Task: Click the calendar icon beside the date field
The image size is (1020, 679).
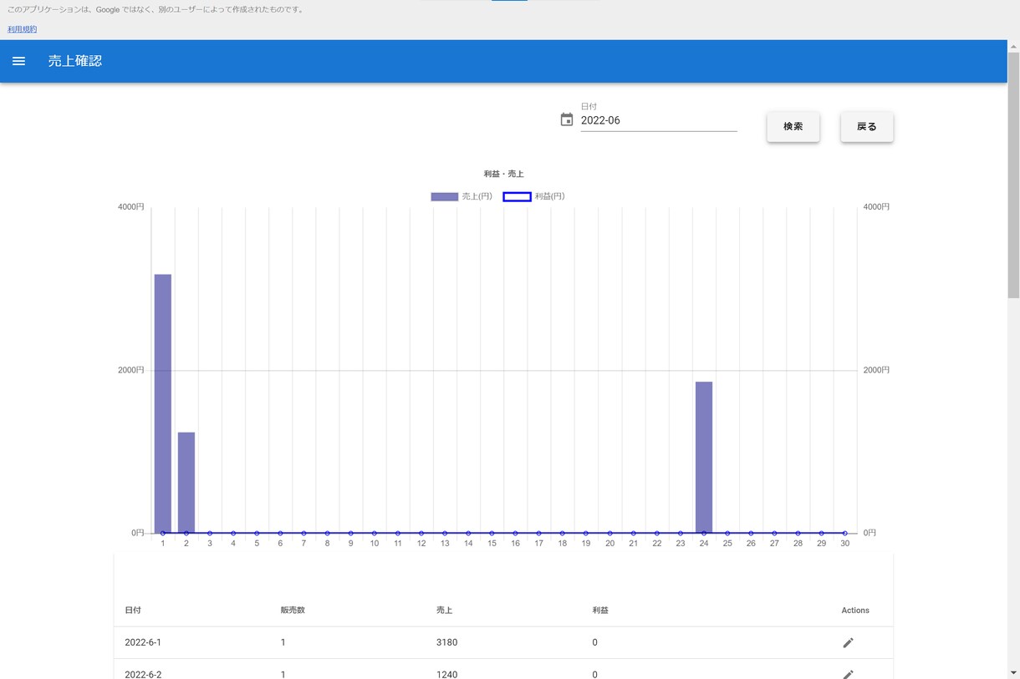Action: tap(567, 119)
